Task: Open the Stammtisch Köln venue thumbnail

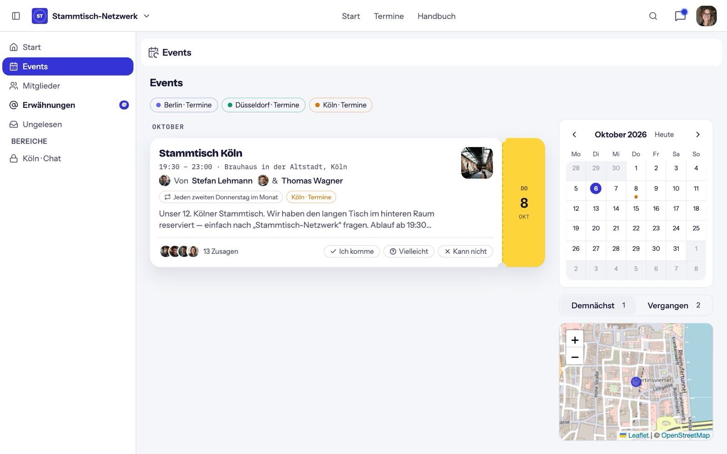Action: (477, 163)
